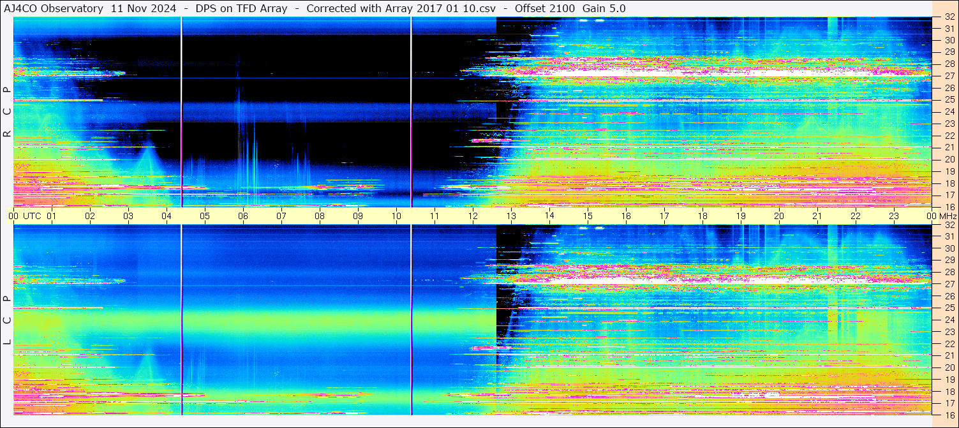Click the 06 hour mark on the UTC axis
Viewport: 959px width, 428px height.
point(243,216)
